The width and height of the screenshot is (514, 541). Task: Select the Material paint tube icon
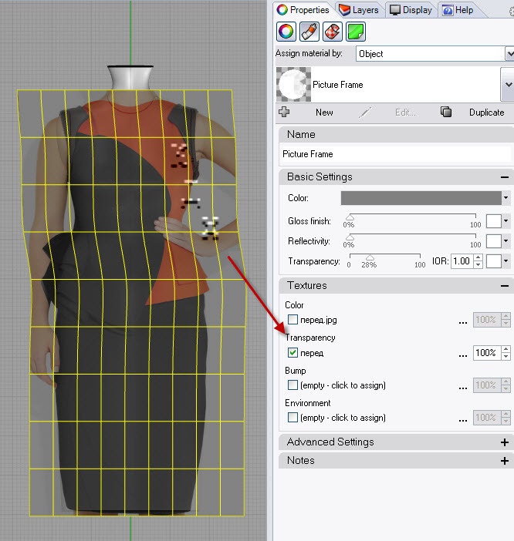click(x=309, y=32)
